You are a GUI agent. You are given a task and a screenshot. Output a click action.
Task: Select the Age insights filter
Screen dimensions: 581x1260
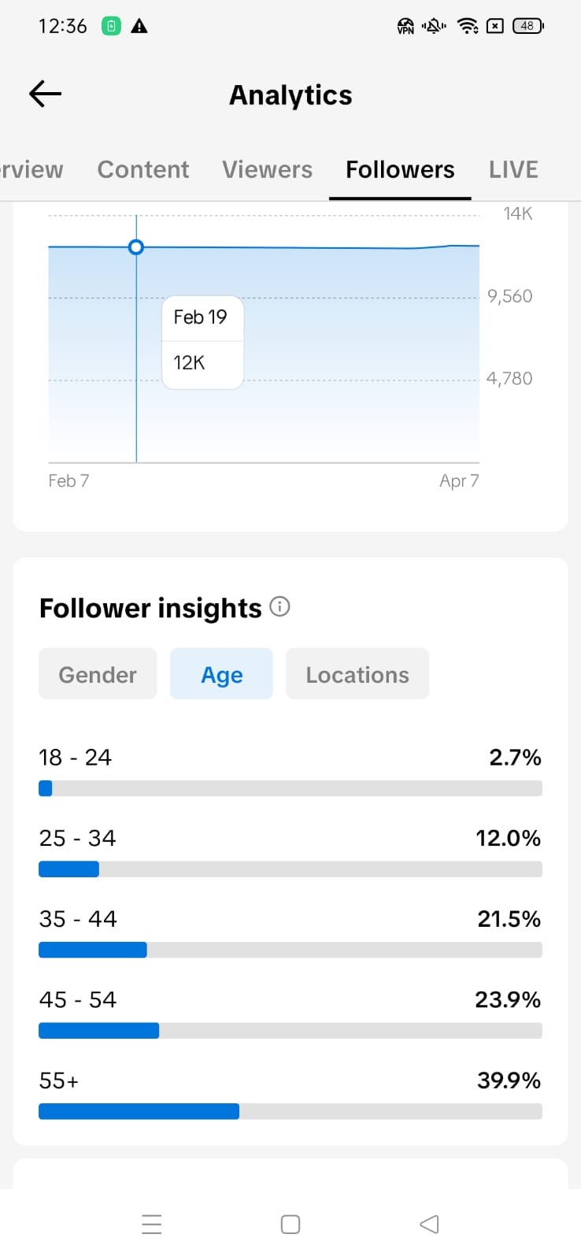tap(221, 674)
